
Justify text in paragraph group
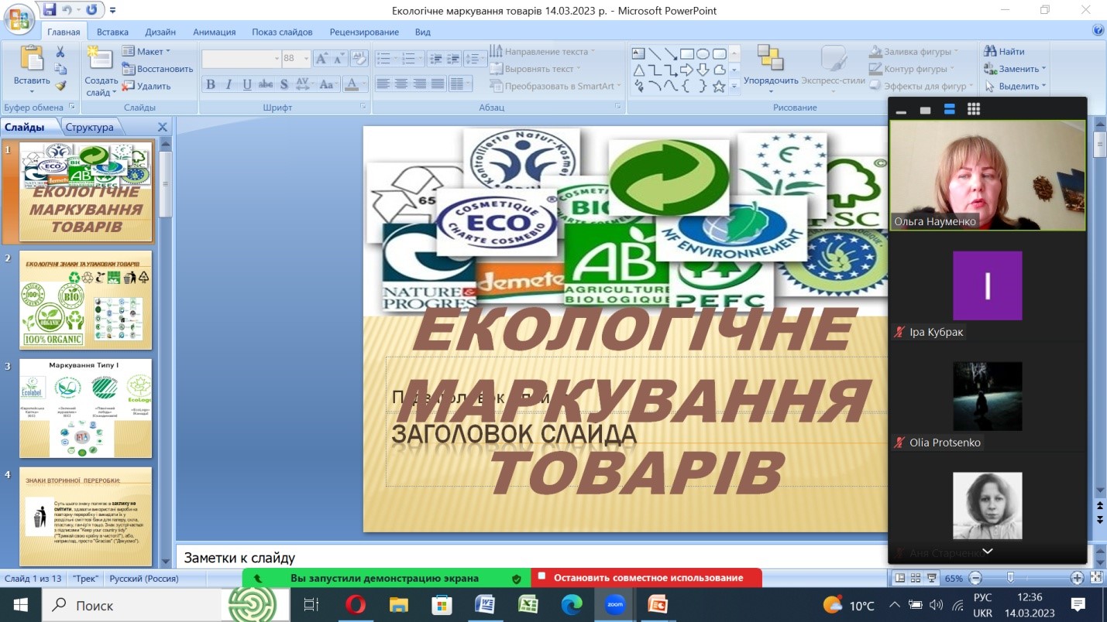coord(438,84)
